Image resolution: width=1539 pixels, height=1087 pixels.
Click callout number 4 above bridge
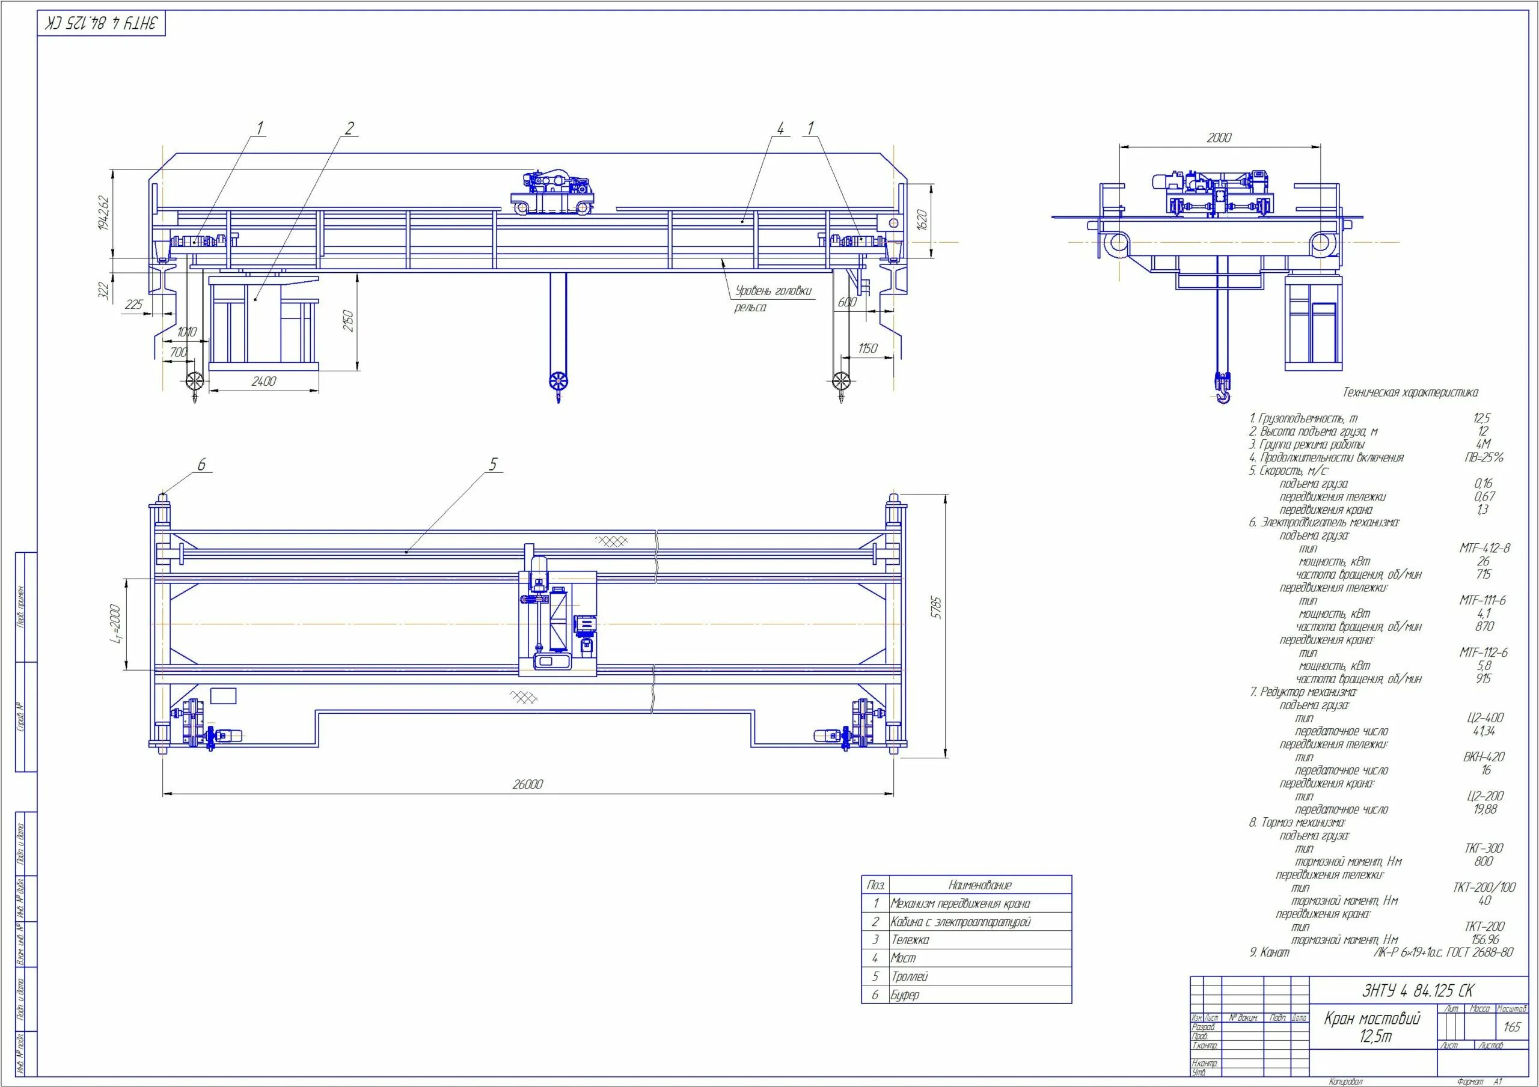pyautogui.click(x=780, y=128)
